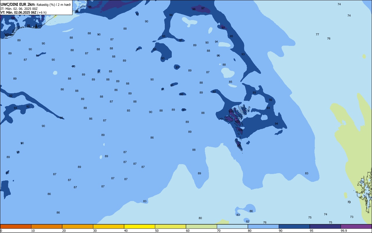372x233 pixels.
Task: Click the 'VT: Mán. 02.06.2025 06Z' valid time line
Action: click(18, 12)
